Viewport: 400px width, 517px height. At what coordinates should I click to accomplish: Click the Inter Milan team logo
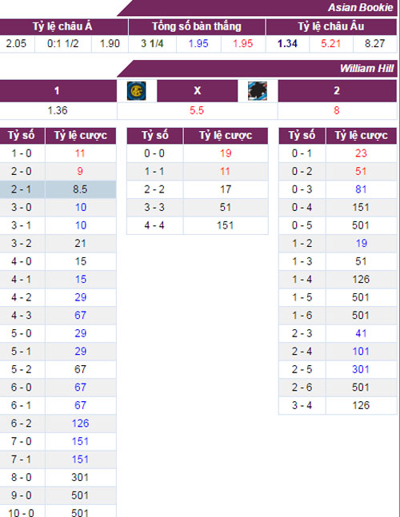pos(136,91)
